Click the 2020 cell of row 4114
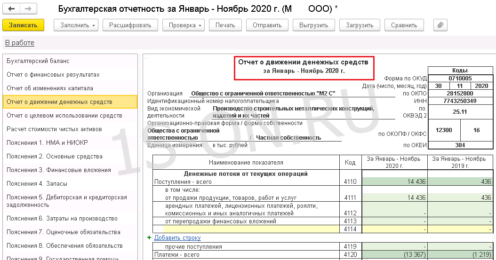The height and width of the screenshot is (260, 496). 394,229
